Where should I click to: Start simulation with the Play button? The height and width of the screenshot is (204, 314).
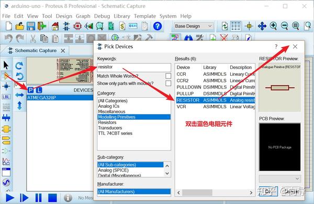(x=10, y=198)
